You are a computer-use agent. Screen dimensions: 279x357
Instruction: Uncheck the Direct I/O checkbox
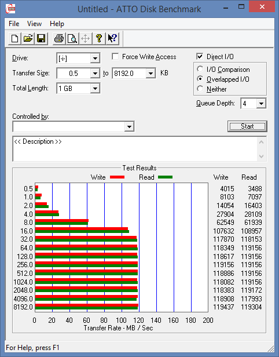pyautogui.click(x=200, y=56)
